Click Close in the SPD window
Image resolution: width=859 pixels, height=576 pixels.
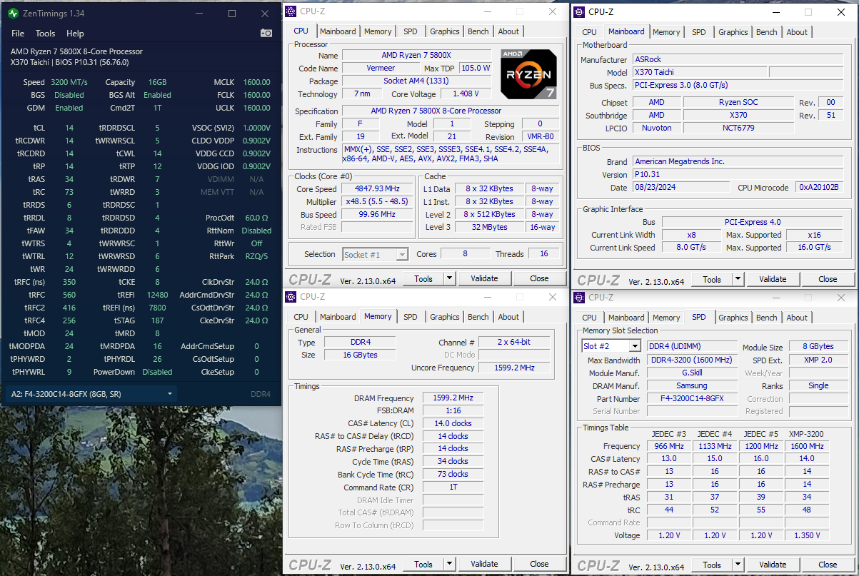(x=827, y=564)
